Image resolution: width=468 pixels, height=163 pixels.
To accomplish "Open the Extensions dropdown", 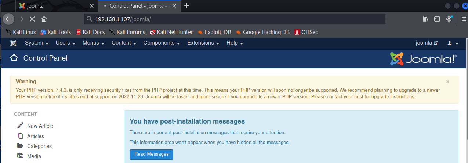I will coord(203,43).
